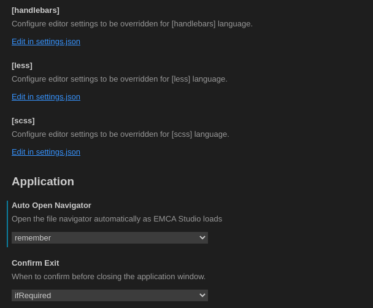373x308 pixels.
Task: Select the [scss] setting title
Action: pyautogui.click(x=23, y=121)
